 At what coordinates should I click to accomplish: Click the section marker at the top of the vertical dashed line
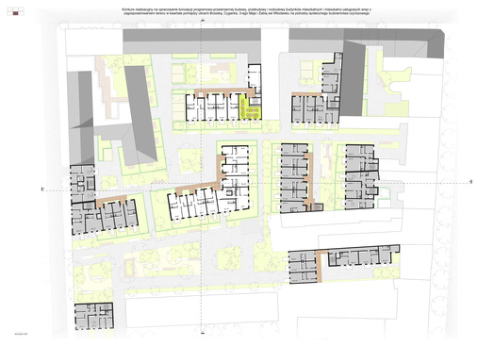(x=202, y=20)
